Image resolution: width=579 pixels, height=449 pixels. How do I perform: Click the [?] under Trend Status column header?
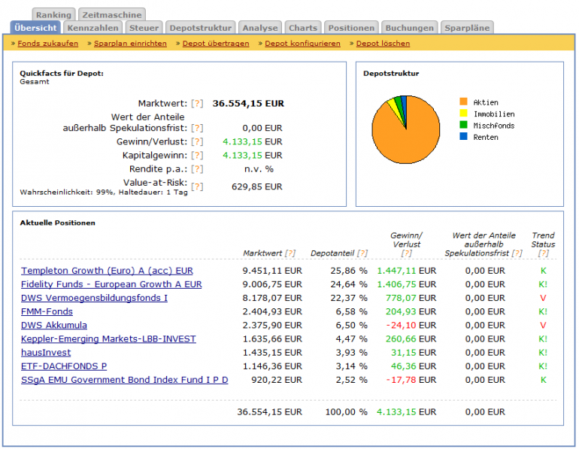click(543, 253)
